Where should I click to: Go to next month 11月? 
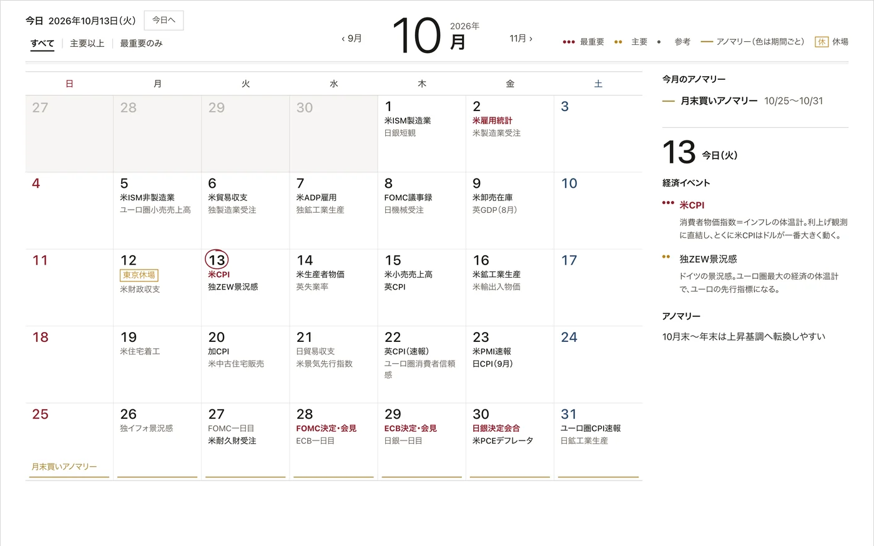point(521,38)
